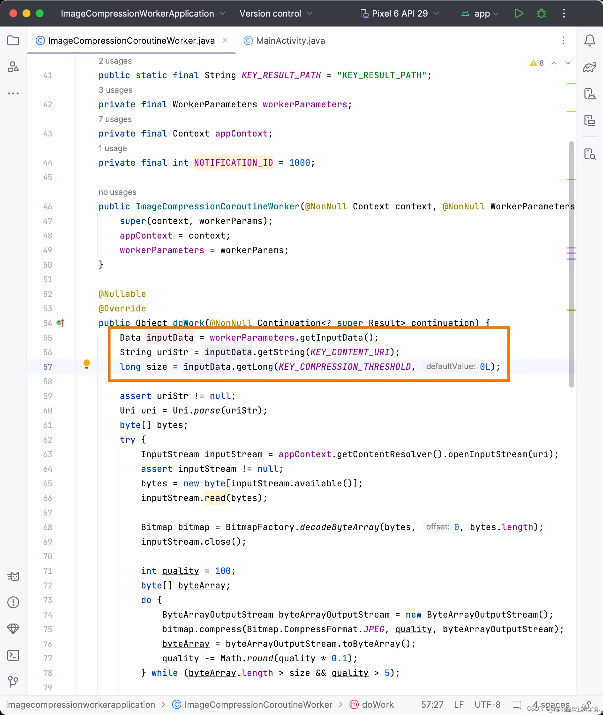Click the no usages hint above the constructor
Viewport: 603px width, 715px height.
point(117,192)
